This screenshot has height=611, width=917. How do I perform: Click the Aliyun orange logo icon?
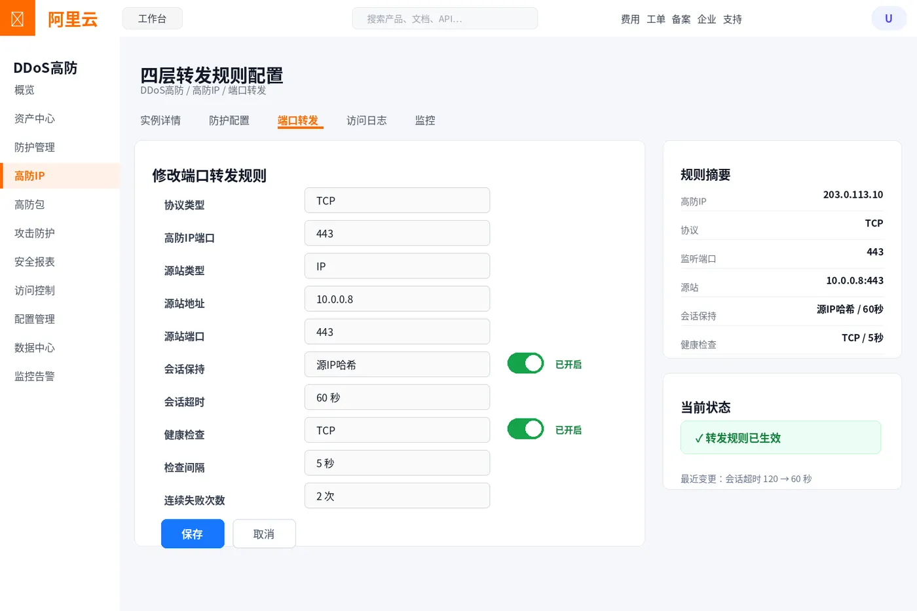click(x=18, y=18)
